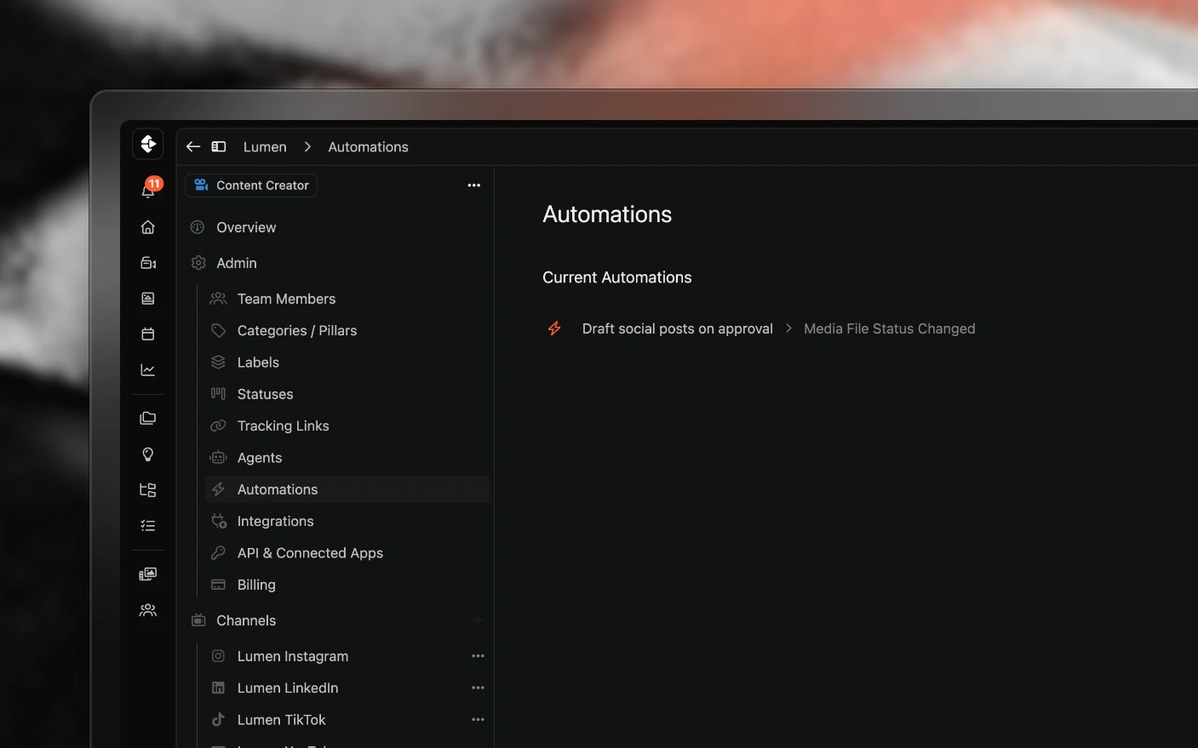Open the analytics chart icon in left rail
Viewport: 1198px width, 748px height.
[x=148, y=370]
